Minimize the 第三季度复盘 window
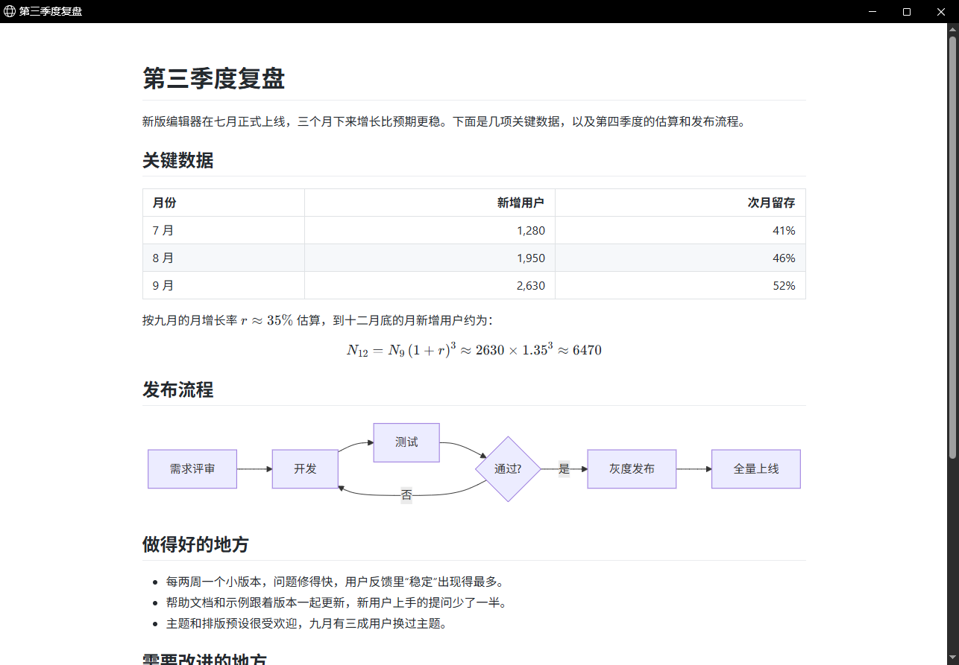Image resolution: width=959 pixels, height=665 pixels. point(872,11)
